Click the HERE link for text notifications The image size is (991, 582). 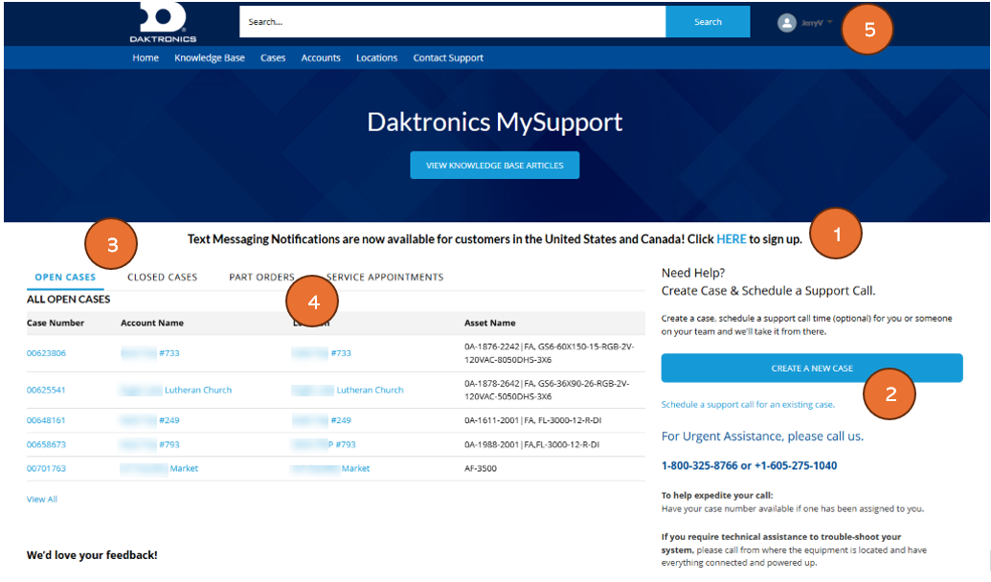(732, 239)
